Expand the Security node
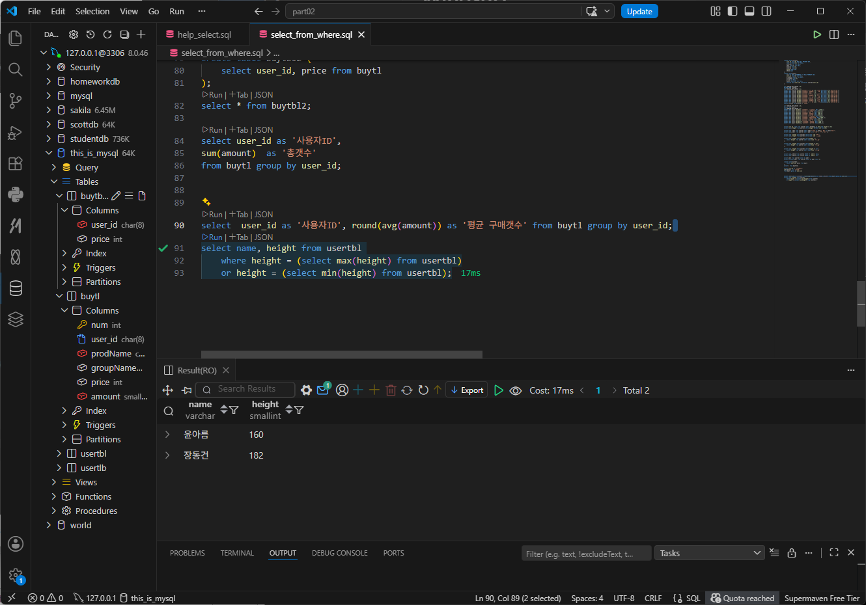 tap(49, 67)
